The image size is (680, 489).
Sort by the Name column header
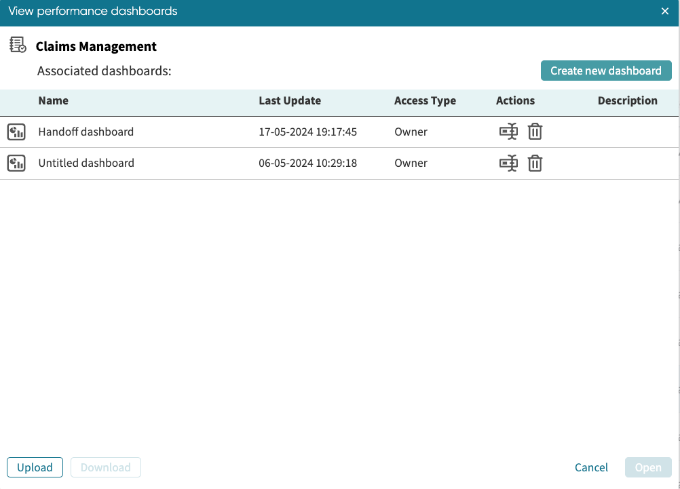tap(54, 100)
